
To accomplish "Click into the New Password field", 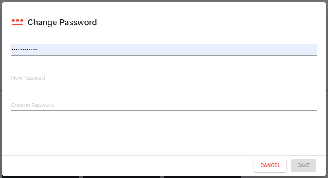I will point(164,77).
